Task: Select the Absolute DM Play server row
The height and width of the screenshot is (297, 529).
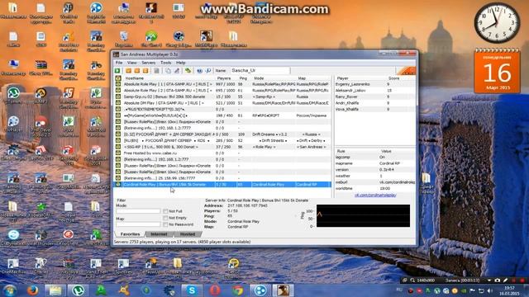Action: (x=222, y=103)
